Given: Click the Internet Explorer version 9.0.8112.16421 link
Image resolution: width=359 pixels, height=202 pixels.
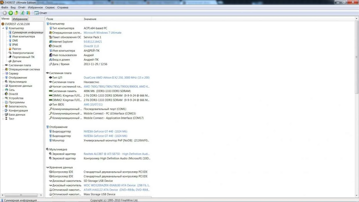Looking at the screenshot, I should point(93,42).
